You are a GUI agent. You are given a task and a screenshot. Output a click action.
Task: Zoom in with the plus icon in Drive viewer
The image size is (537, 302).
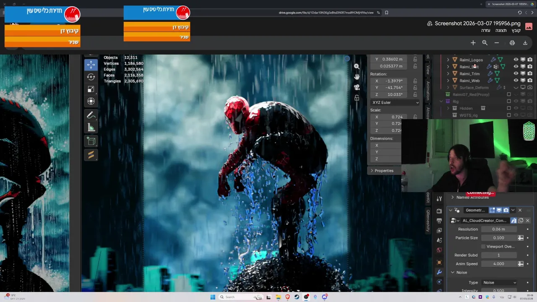click(473, 43)
